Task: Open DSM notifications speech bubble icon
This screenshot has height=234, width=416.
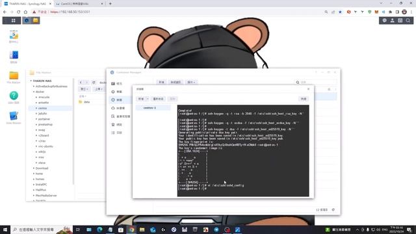Action: click(x=384, y=20)
